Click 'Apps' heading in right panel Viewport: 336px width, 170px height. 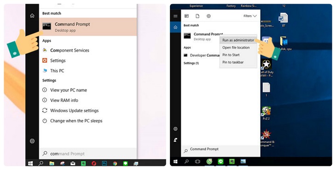187,47
